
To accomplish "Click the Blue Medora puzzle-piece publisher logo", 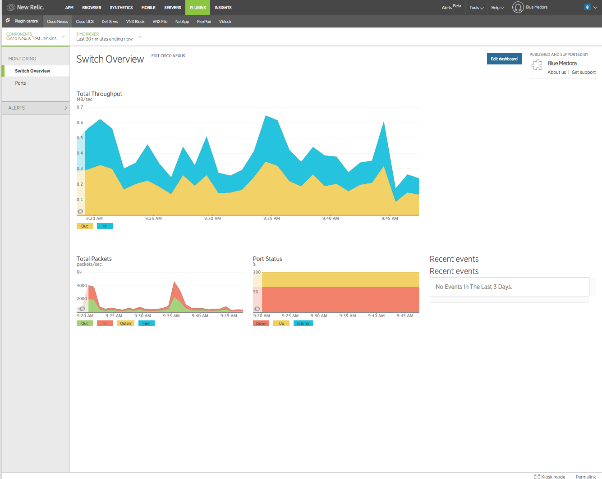I will [x=537, y=65].
